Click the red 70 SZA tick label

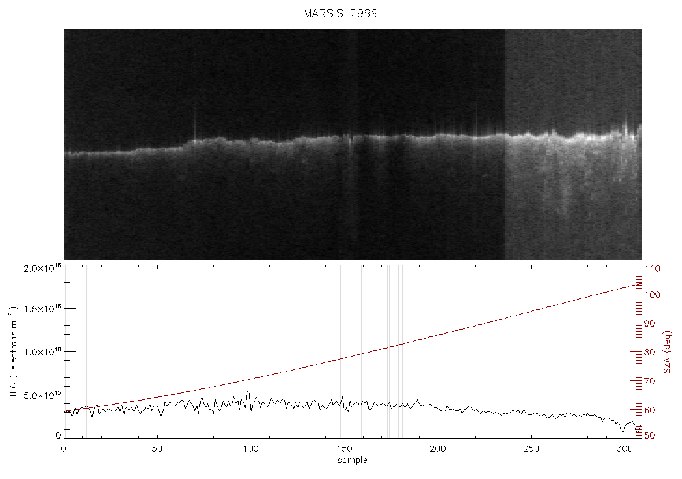click(650, 381)
